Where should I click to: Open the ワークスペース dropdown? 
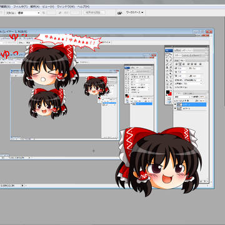point(135,12)
